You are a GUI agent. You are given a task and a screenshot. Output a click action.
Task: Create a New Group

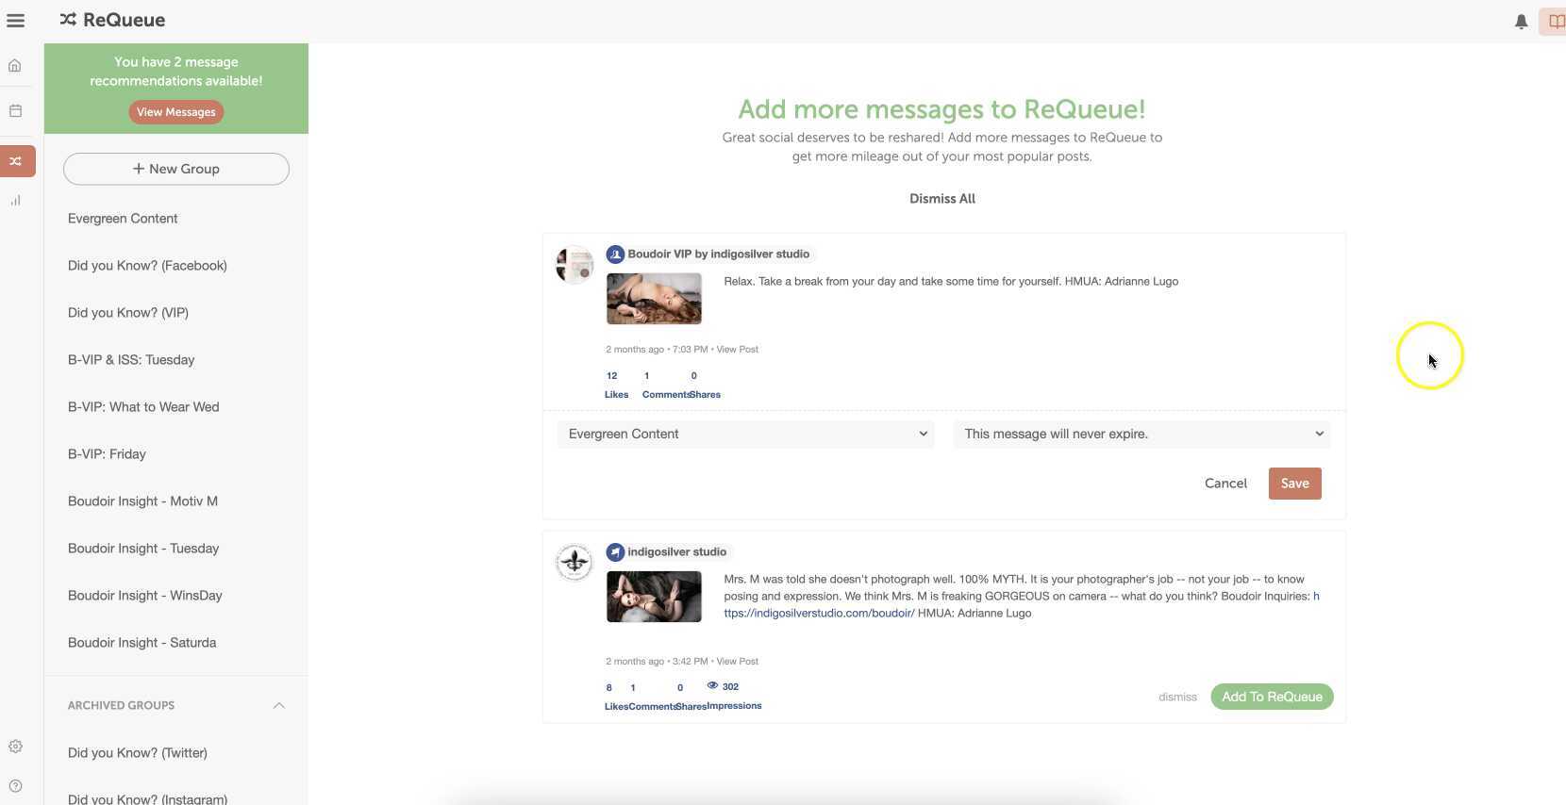176,169
